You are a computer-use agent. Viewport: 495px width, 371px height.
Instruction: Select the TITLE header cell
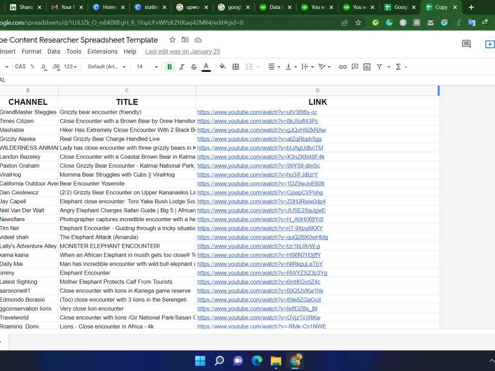127,102
